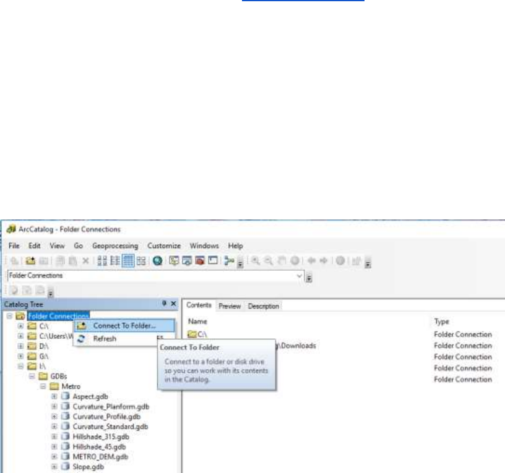Screen dimensions: 505x473
Task: Open the Edit menu
Action: [x=35, y=246]
